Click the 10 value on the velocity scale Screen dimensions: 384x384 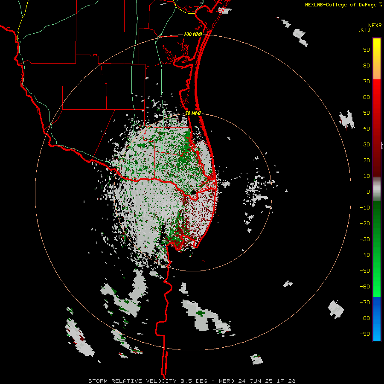pos(367,176)
